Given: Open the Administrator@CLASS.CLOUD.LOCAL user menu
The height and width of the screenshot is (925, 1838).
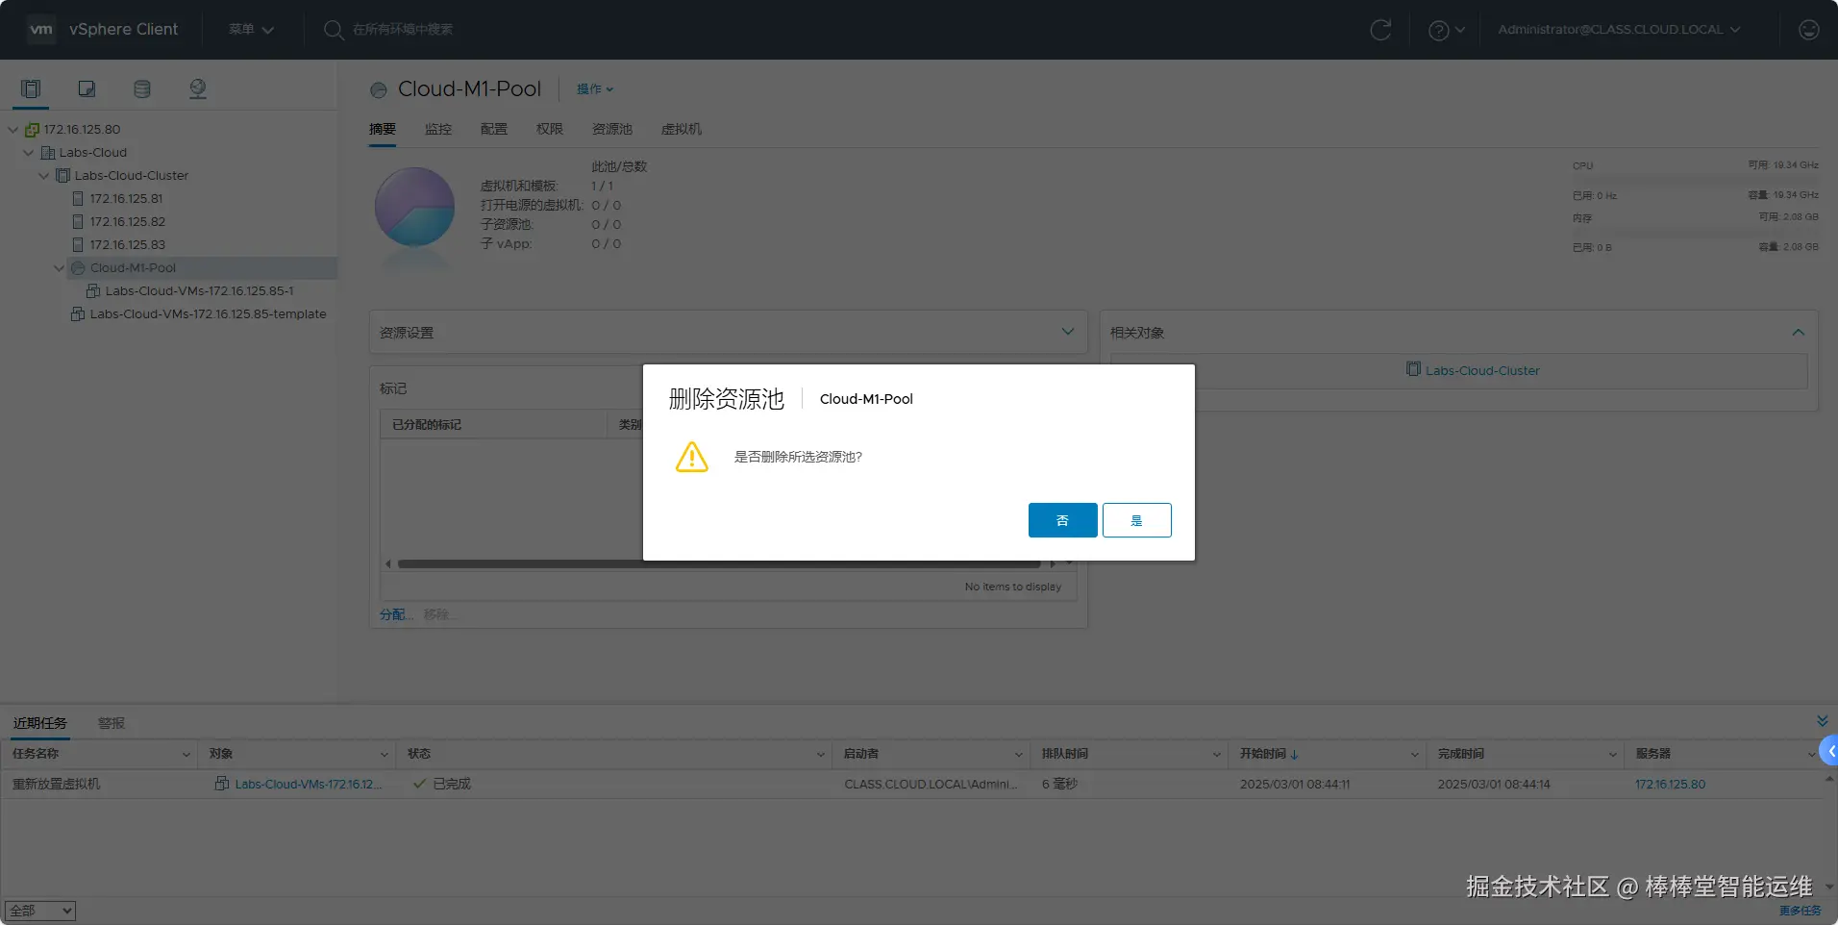Looking at the screenshot, I should pyautogui.click(x=1619, y=30).
